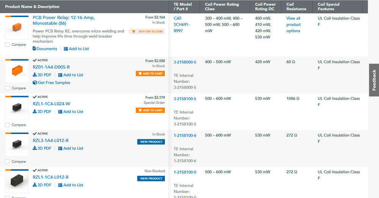Open Documents link for PCB Power Relay
This screenshot has height=198, width=379.
[x=45, y=49]
